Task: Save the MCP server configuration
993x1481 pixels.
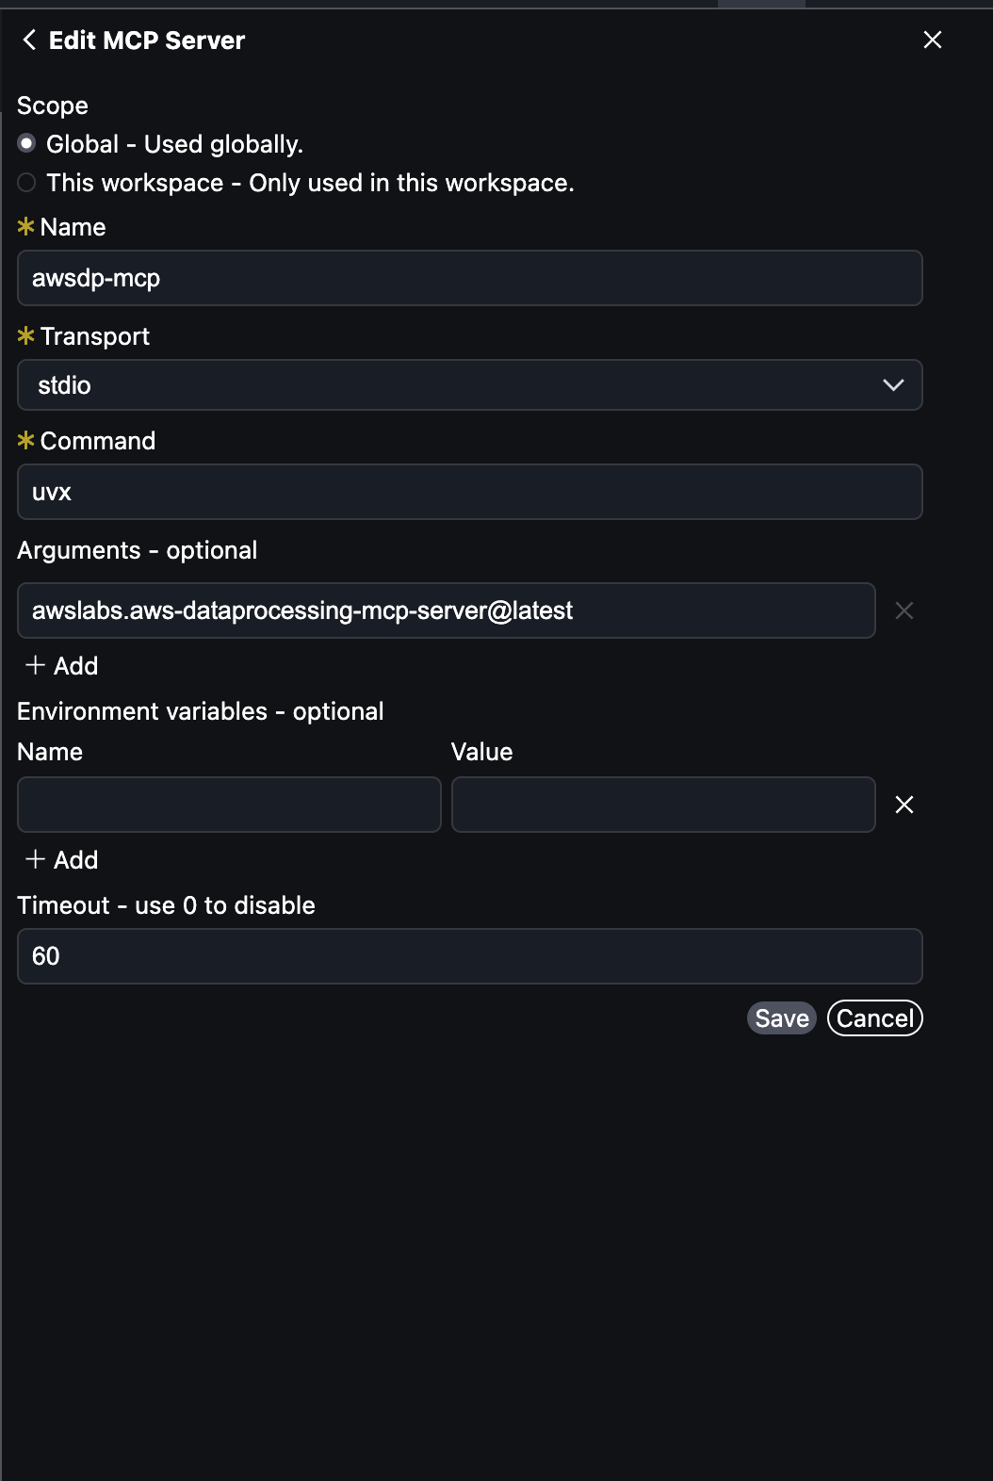Action: tap(781, 1018)
